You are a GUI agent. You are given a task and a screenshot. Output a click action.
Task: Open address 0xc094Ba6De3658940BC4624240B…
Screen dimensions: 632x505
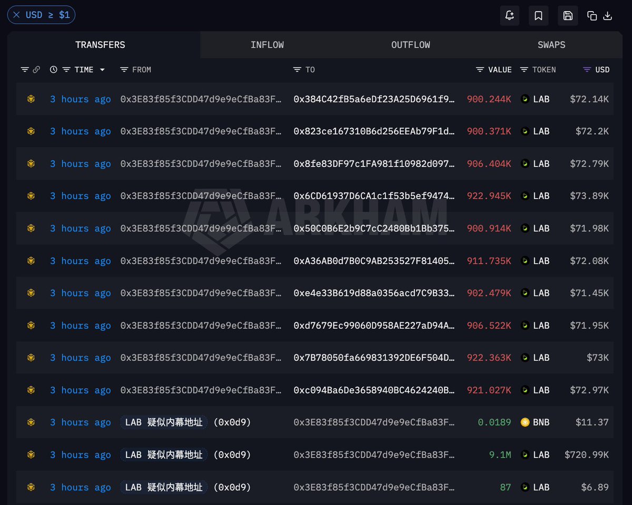click(x=374, y=390)
